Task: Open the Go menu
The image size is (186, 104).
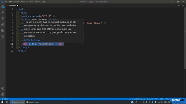Action: coord(27,2)
